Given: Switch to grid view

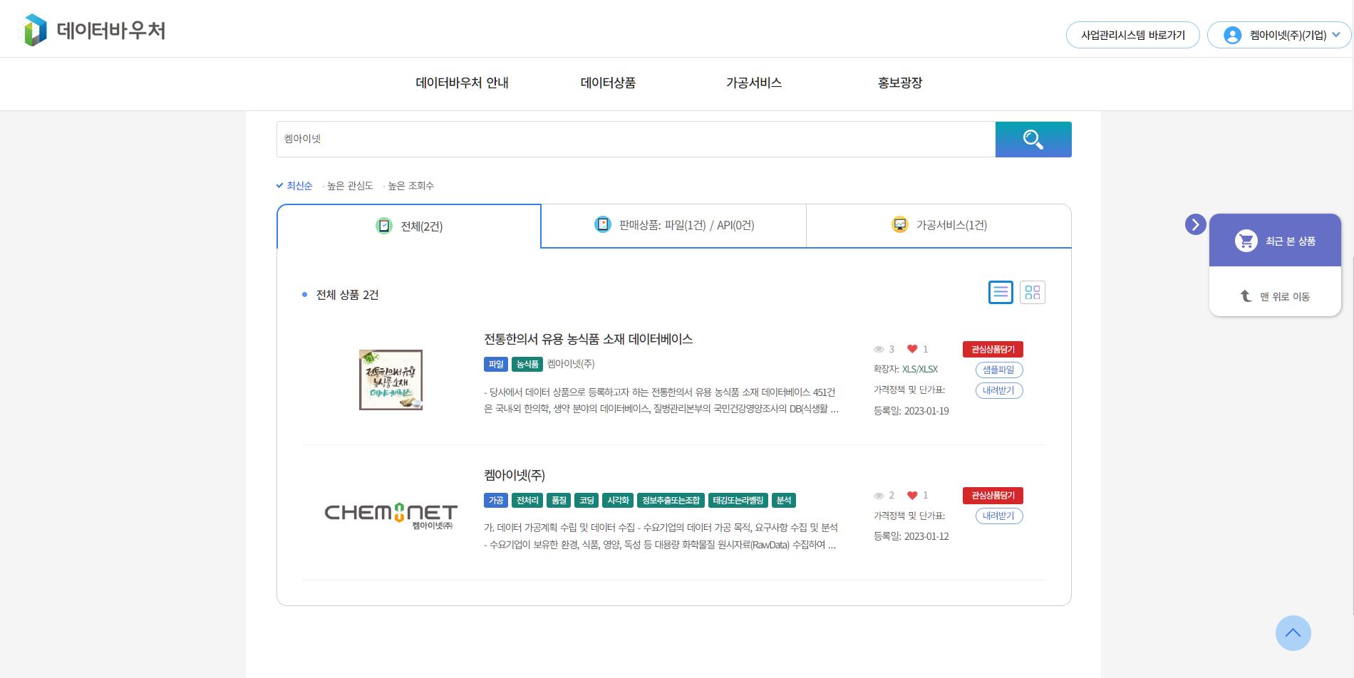Looking at the screenshot, I should [1033, 292].
